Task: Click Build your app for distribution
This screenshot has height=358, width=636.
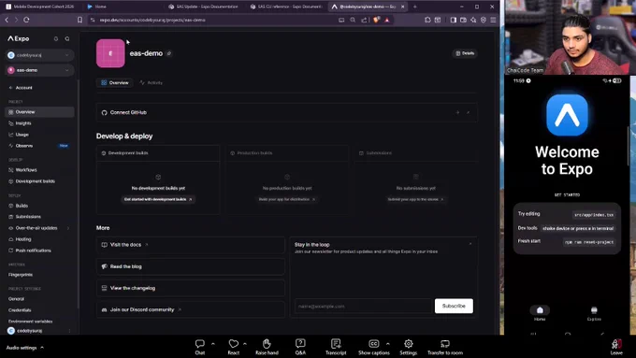Action: coord(287,199)
